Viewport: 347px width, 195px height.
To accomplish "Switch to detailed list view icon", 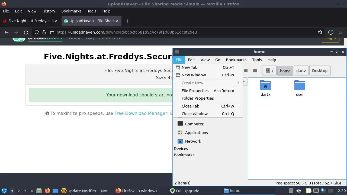I will (x=255, y=70).
